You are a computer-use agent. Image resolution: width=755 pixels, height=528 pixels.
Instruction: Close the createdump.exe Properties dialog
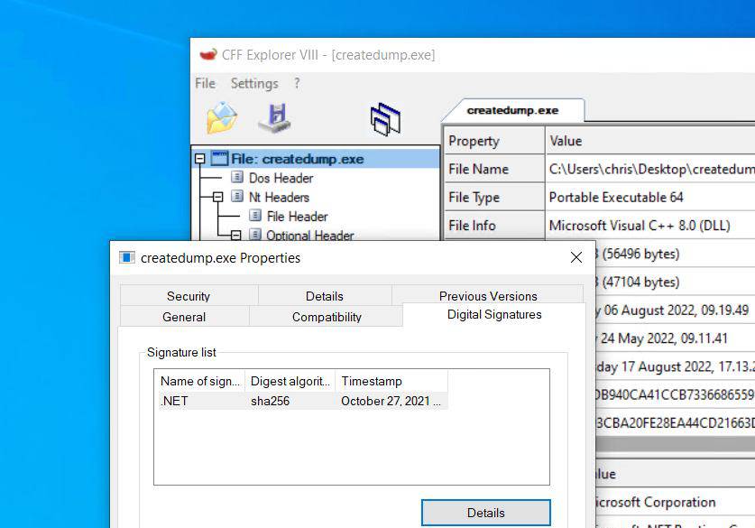click(x=576, y=258)
